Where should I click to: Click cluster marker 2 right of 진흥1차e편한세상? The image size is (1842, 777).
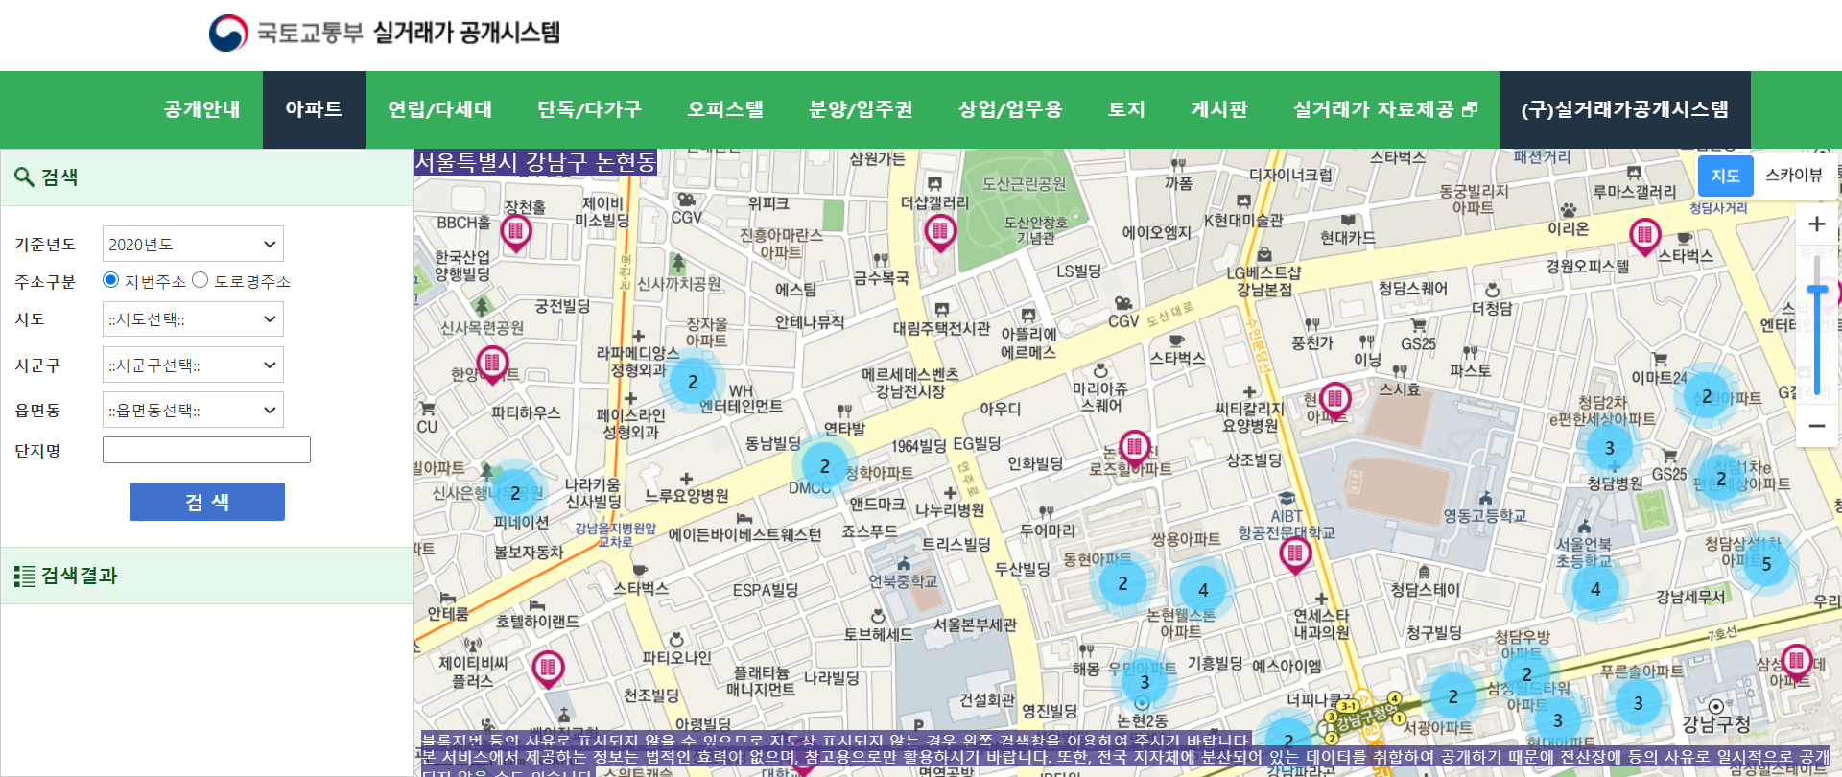(1721, 479)
